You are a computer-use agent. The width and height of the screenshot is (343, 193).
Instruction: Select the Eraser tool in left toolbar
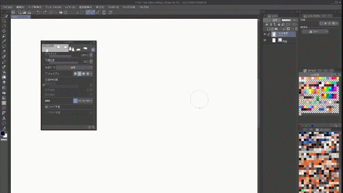pyautogui.click(x=4, y=82)
